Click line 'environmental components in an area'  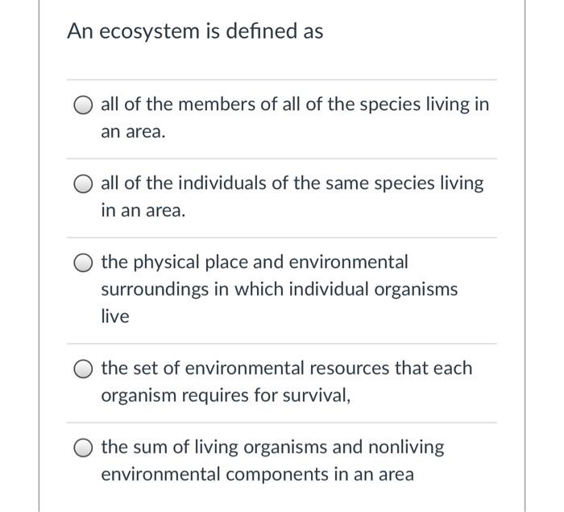pyautogui.click(x=258, y=474)
